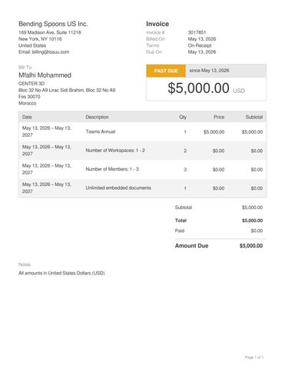Click the Unlimited embedded documents line item
285x369 pixels.
[x=142, y=188]
